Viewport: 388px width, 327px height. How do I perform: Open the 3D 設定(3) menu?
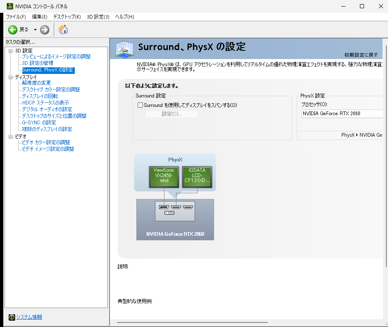(x=98, y=17)
